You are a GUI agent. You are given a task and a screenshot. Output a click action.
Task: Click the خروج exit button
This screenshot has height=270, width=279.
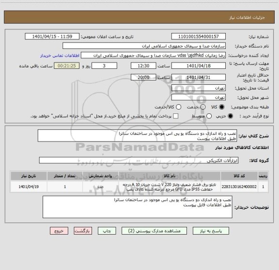click(x=59, y=231)
